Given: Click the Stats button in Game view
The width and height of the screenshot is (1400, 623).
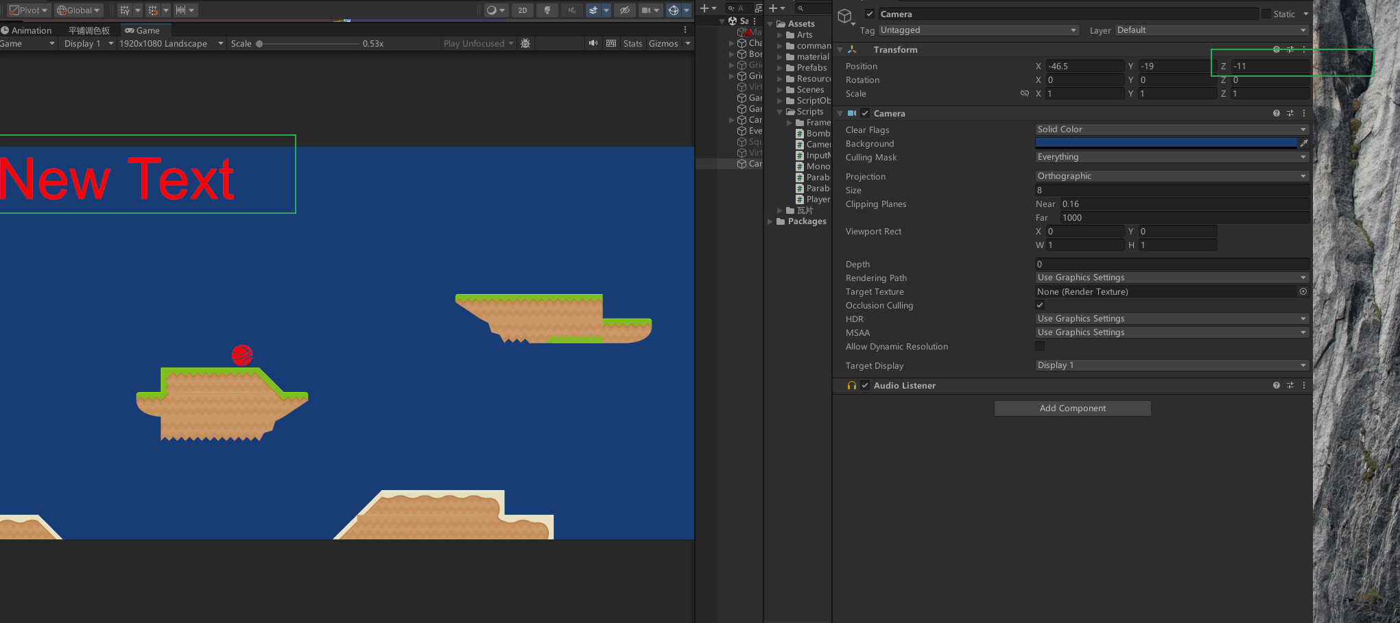Looking at the screenshot, I should pyautogui.click(x=632, y=43).
